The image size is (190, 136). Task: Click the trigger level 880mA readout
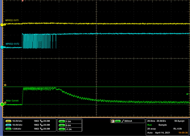(x=129, y=121)
